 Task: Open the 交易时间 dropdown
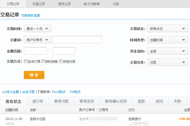coord(37,29)
